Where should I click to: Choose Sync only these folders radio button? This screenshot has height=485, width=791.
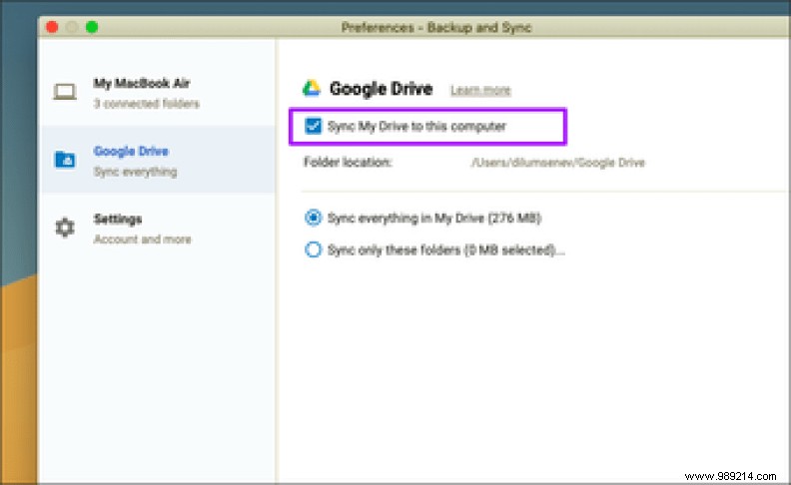click(x=314, y=250)
